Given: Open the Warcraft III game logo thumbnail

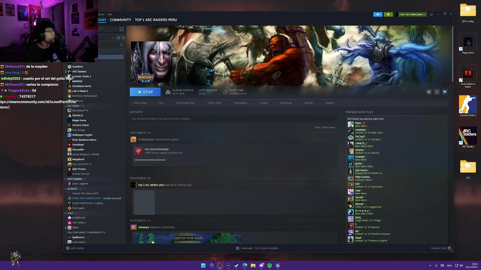Looking at the screenshot, I should 151,62.
